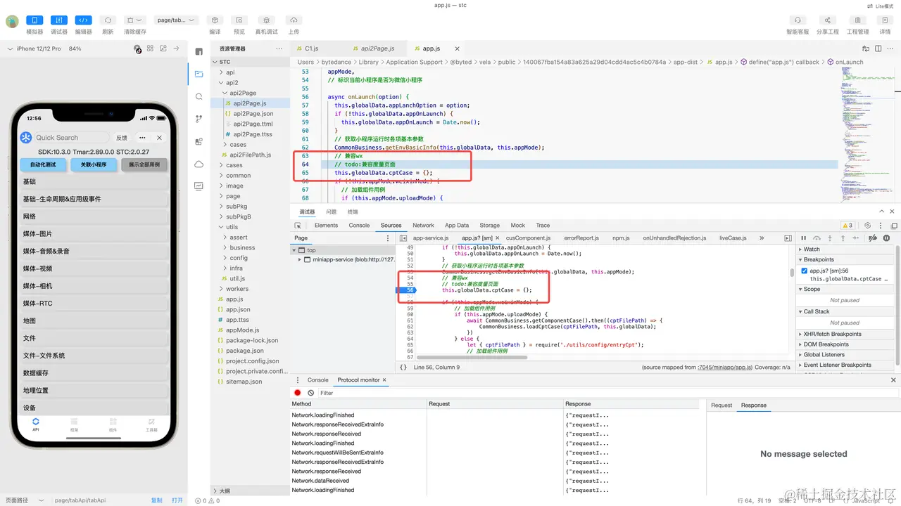This screenshot has height=506, width=901.
Task: Click the line 56 breakpoint marker
Action: click(x=408, y=290)
